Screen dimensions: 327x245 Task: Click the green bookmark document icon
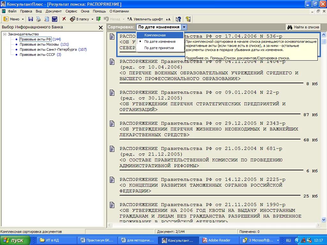pyautogui.click(x=98, y=19)
